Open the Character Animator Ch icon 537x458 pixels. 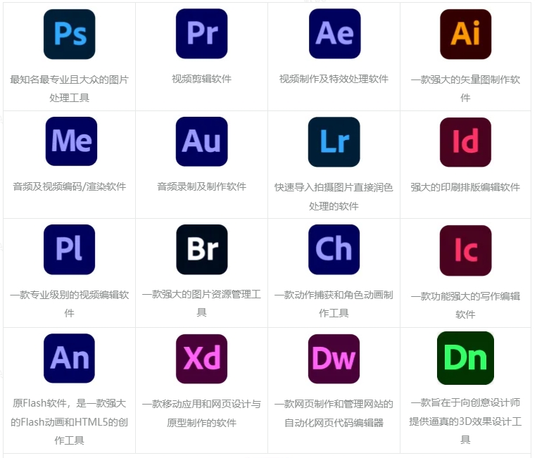click(334, 250)
